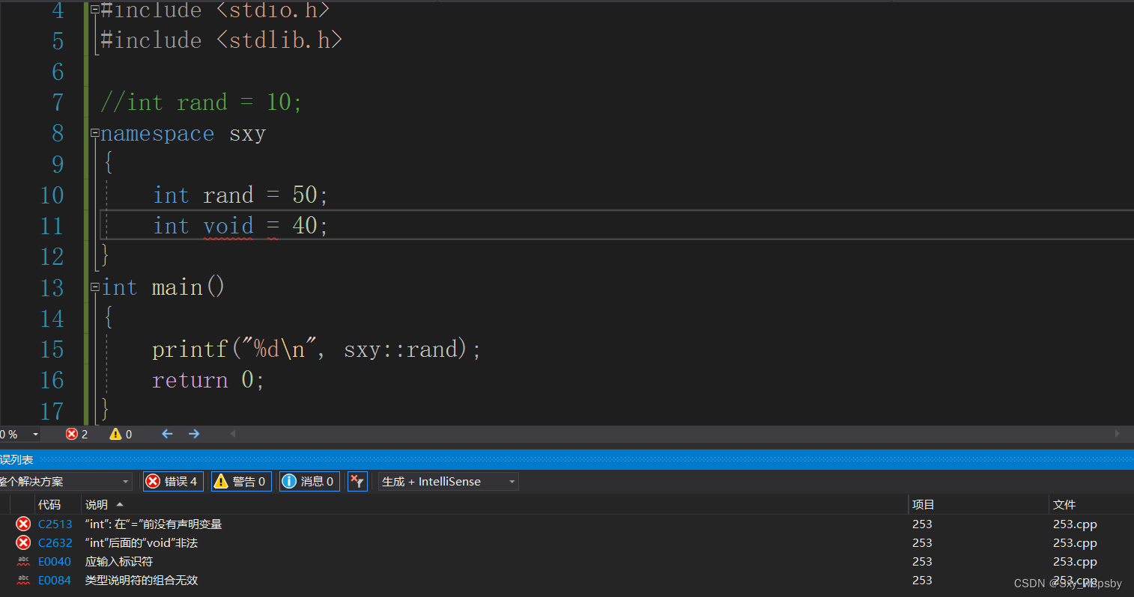Navigate to previous issue with left arrow
This screenshot has width=1134, height=597.
(167, 434)
